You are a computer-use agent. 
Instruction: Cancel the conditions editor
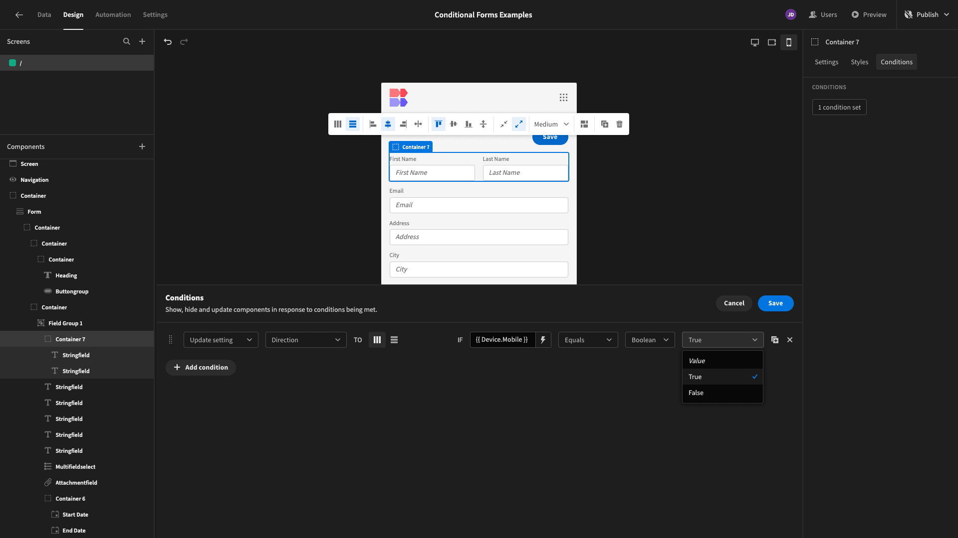click(x=734, y=303)
